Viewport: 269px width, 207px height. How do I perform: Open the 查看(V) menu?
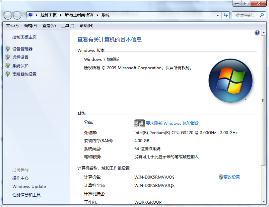(49, 26)
